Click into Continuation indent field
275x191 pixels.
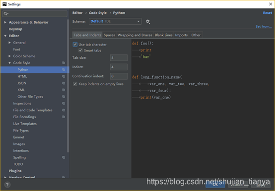[119, 76]
